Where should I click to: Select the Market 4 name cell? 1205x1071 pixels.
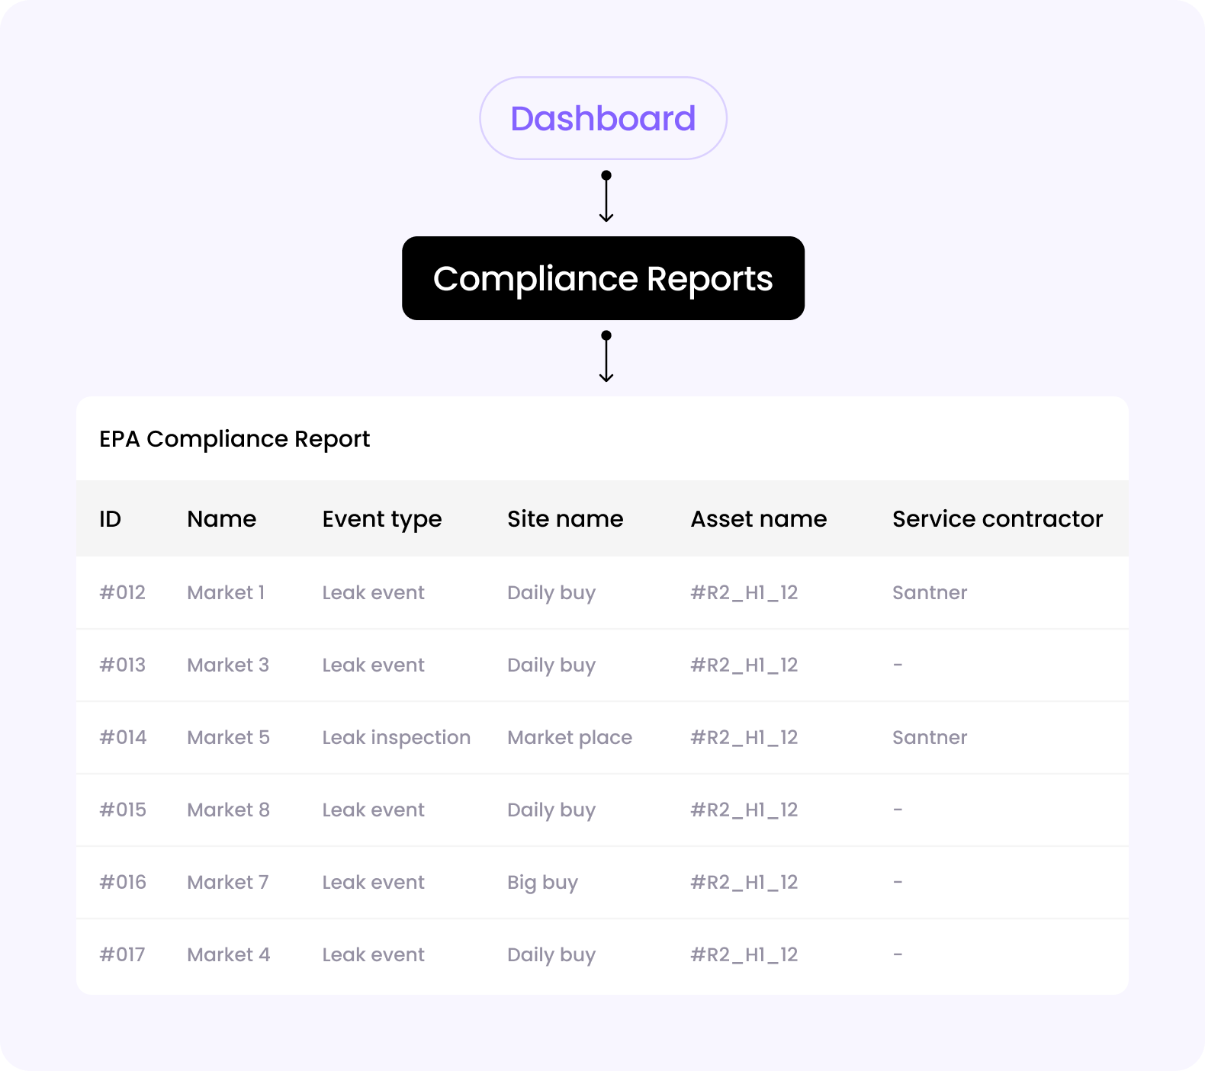[x=228, y=955]
